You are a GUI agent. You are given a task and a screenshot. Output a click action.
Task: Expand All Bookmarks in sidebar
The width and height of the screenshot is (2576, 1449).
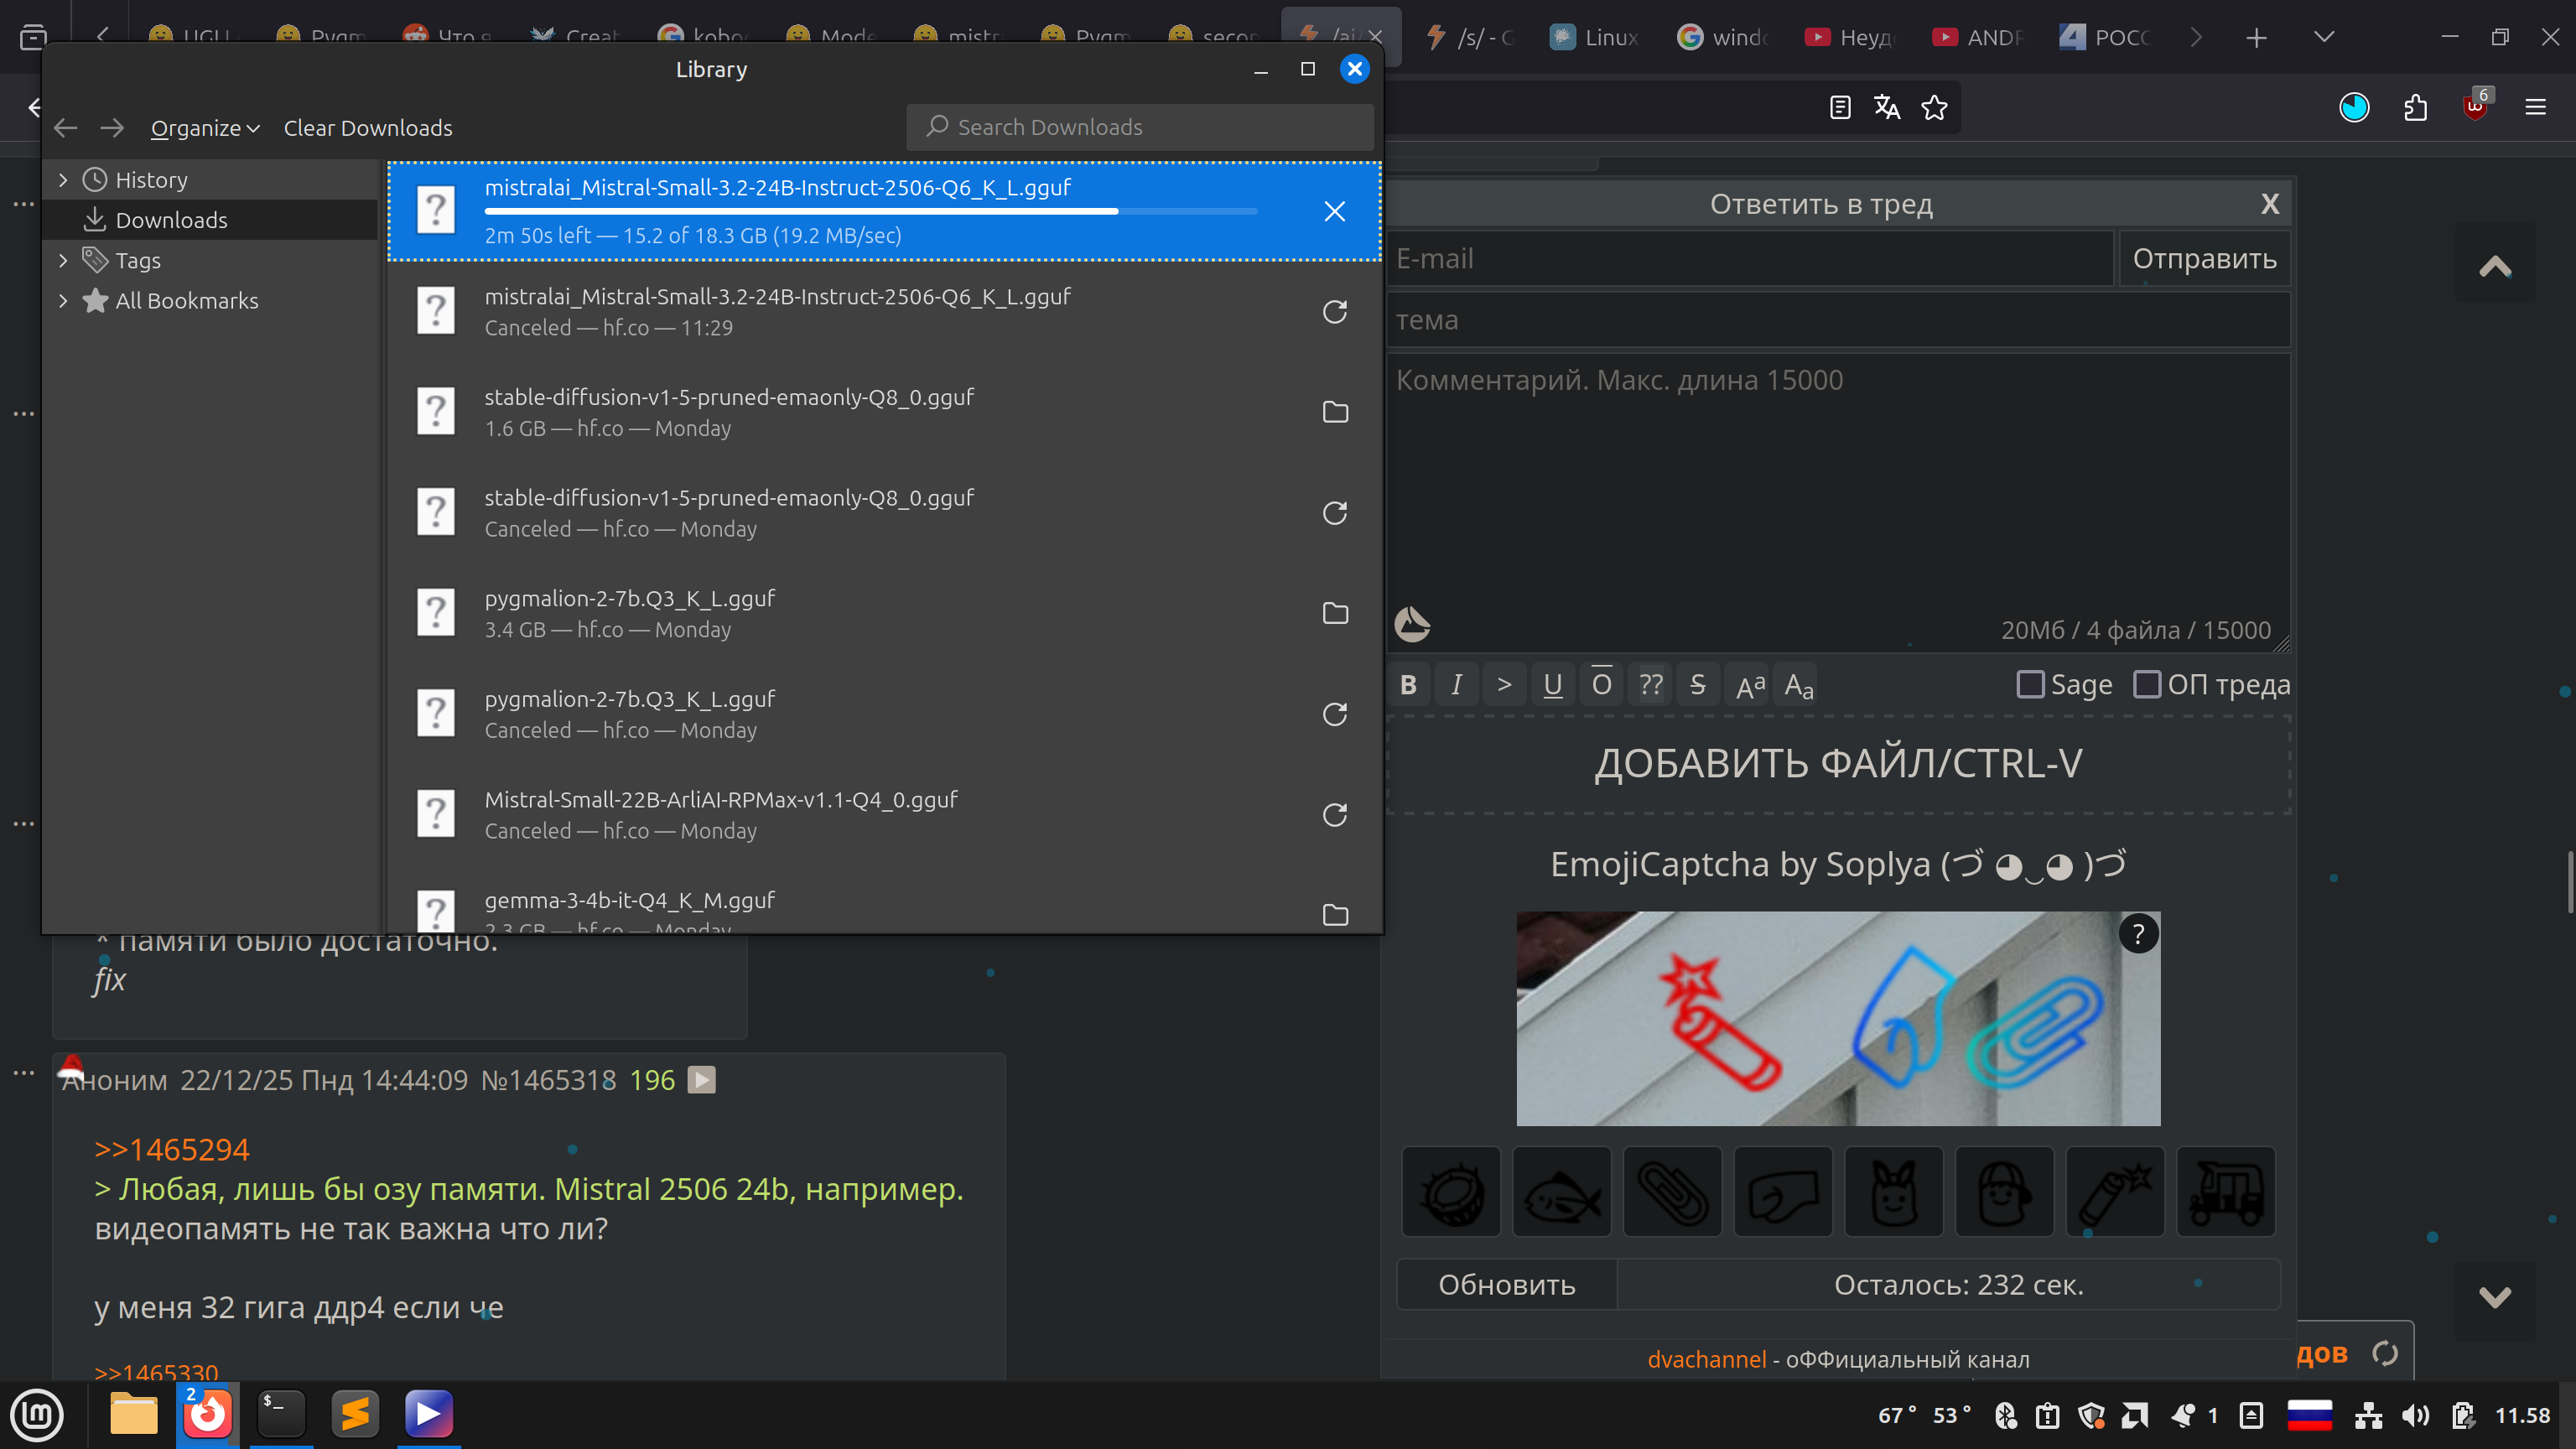click(x=63, y=301)
